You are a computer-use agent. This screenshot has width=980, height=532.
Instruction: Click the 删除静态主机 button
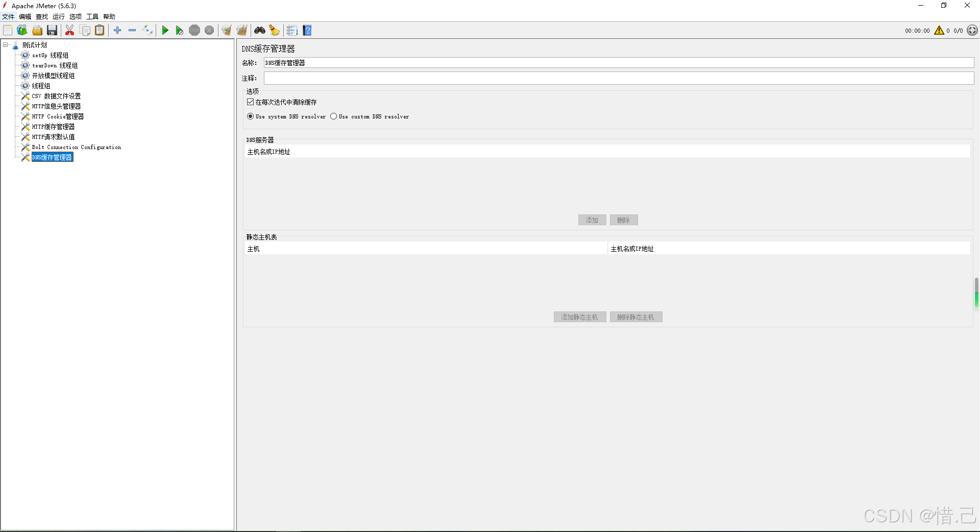(636, 317)
